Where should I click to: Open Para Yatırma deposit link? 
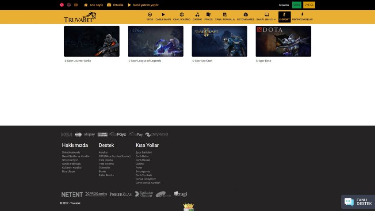[x=106, y=164]
